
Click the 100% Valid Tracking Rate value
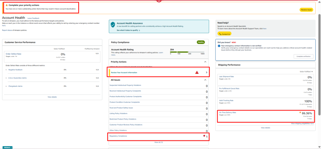tap(308, 101)
